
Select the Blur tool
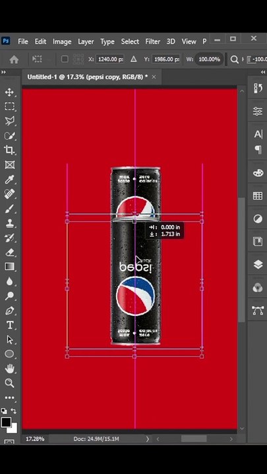9,281
